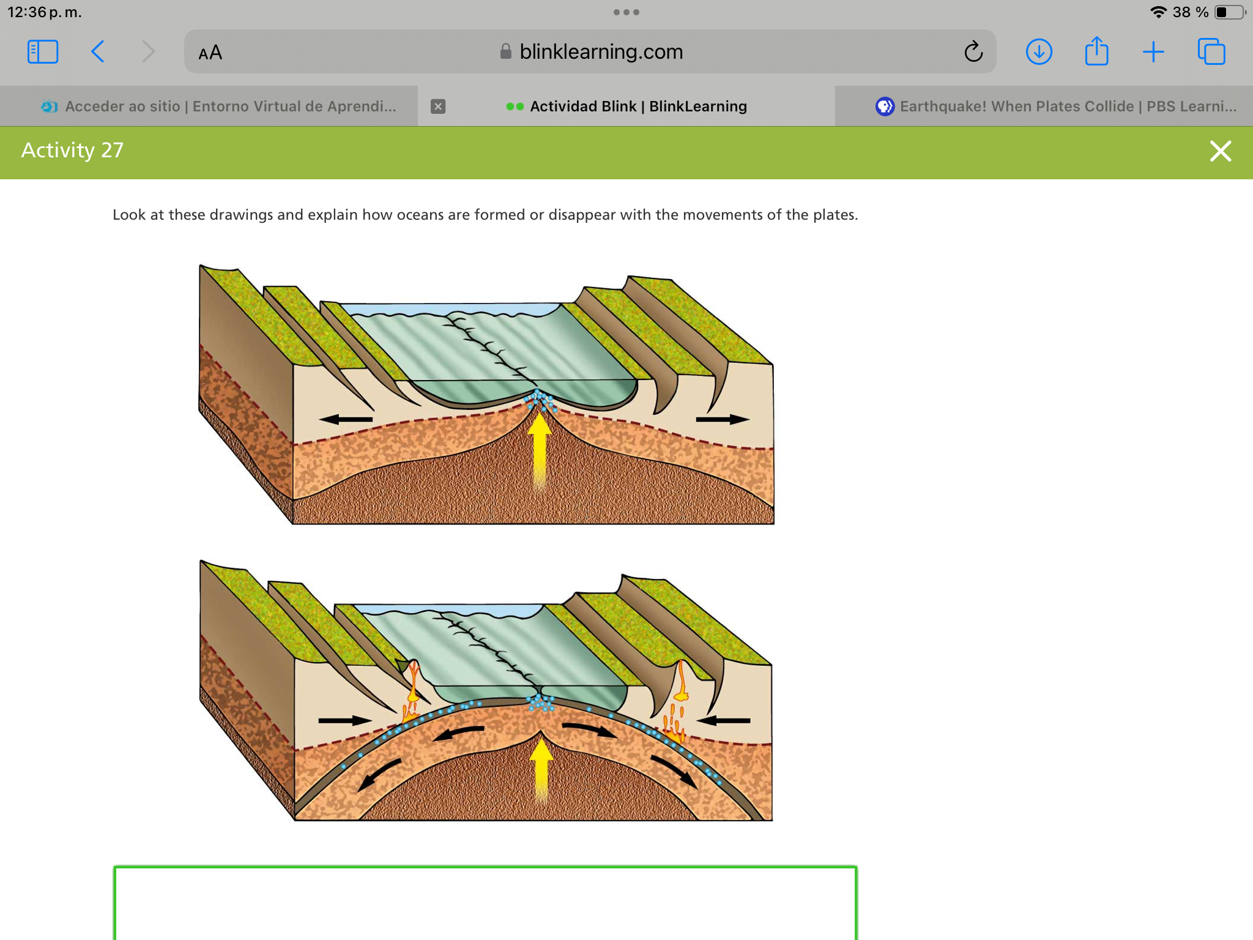Close the Actividad Blink tab
This screenshot has height=940, width=1253.
[438, 106]
